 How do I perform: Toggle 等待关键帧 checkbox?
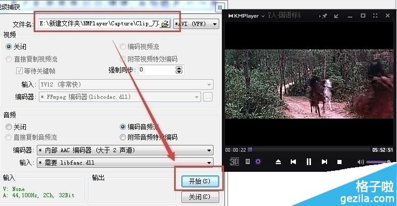[x=19, y=71]
